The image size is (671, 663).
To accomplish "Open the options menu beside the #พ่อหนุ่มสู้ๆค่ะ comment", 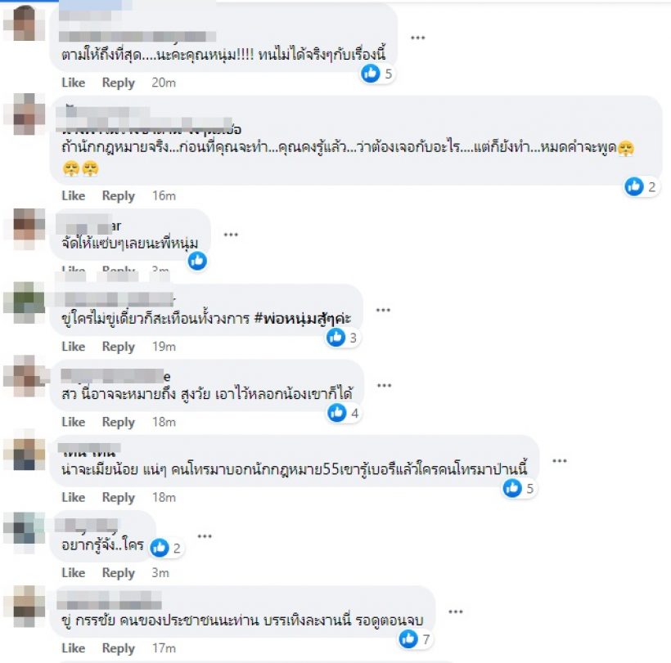I will click(x=383, y=310).
